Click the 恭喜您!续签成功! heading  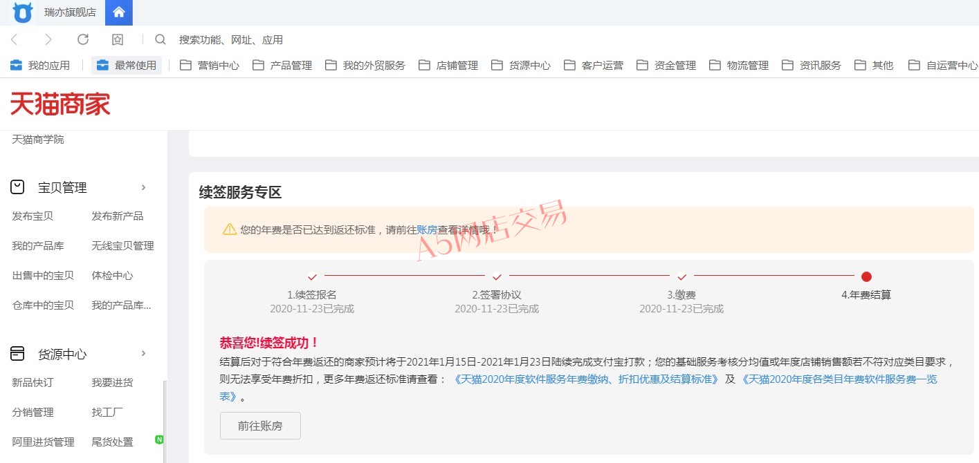pos(269,343)
